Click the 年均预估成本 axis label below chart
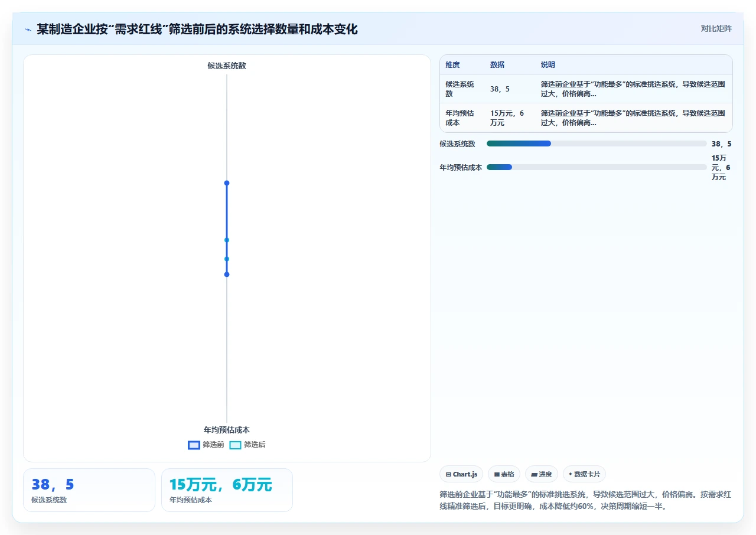Image resolution: width=756 pixels, height=535 pixels. (227, 430)
